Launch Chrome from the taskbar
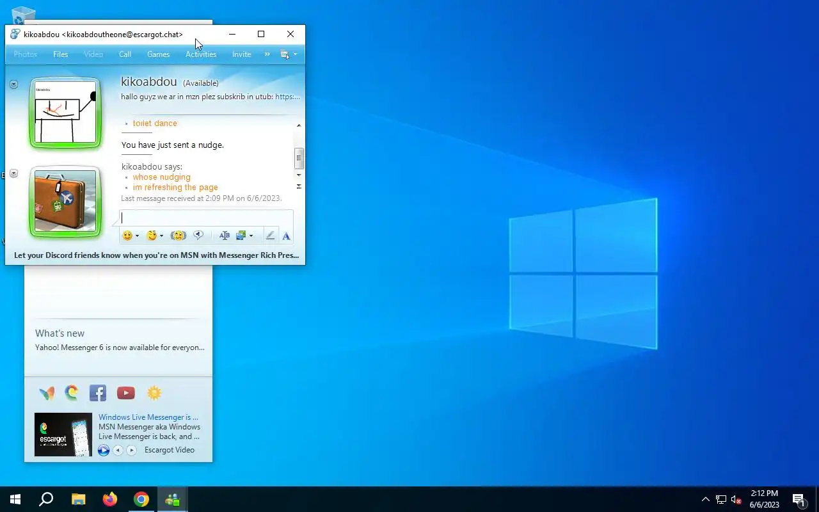The image size is (819, 512). [x=141, y=499]
